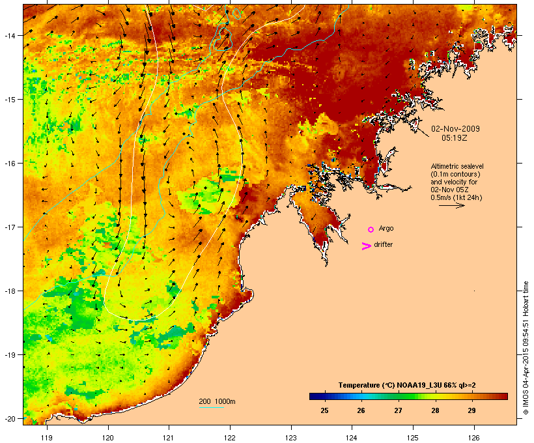Click the 'Argo' legend label
The height and width of the screenshot is (443, 534).
coord(386,228)
